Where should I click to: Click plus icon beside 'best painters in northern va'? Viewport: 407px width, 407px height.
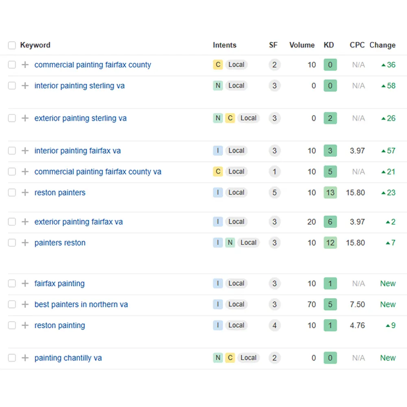click(x=25, y=304)
